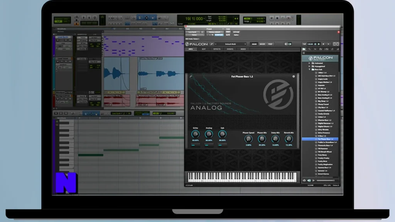Viewport: 395px width, 222px height.
Task: Select the FM Hammer preset
Action: click(x=323, y=148)
